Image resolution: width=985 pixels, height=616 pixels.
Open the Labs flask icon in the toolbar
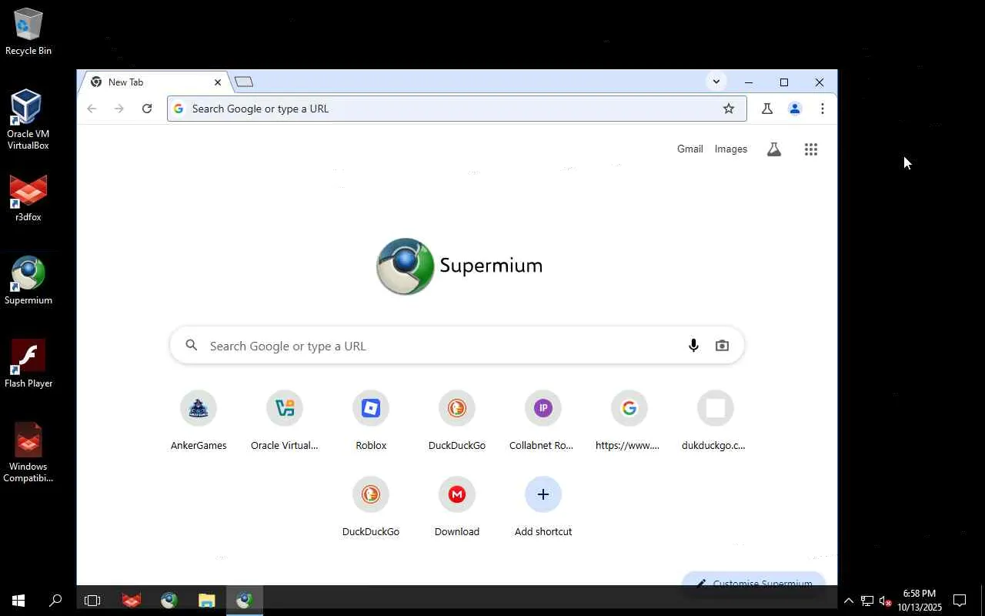click(767, 109)
